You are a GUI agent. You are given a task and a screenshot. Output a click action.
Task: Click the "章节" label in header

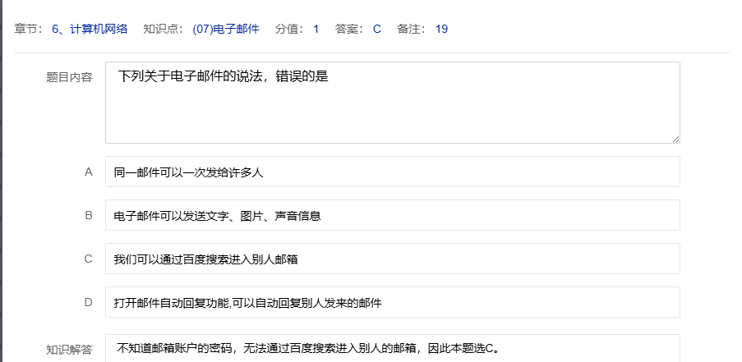(26, 30)
